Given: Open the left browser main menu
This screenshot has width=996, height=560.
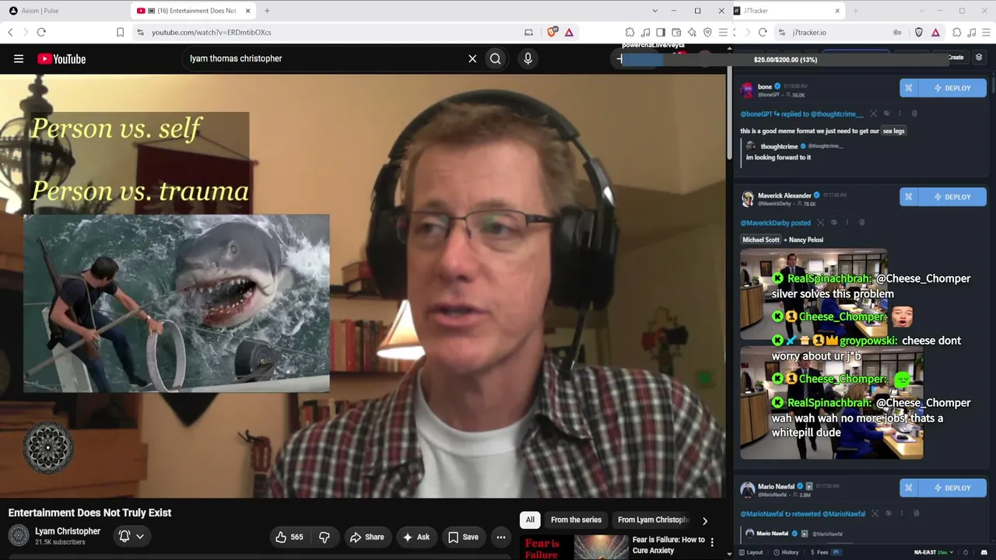Looking at the screenshot, I should point(723,32).
